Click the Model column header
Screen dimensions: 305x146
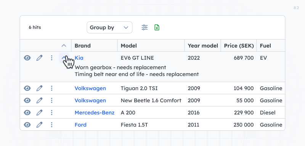[151, 46]
